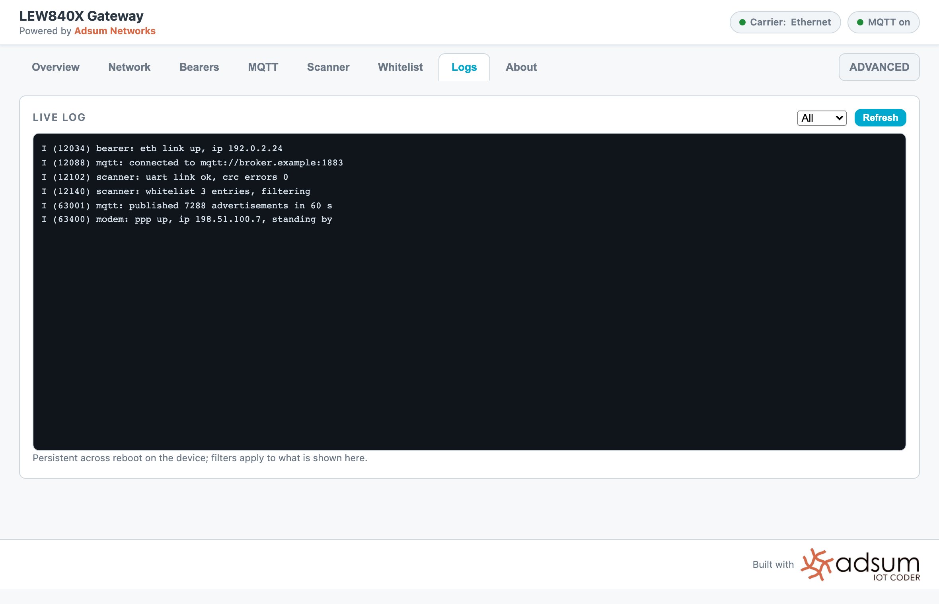
Task: Click log line 'modem: ppp up'
Action: point(187,219)
